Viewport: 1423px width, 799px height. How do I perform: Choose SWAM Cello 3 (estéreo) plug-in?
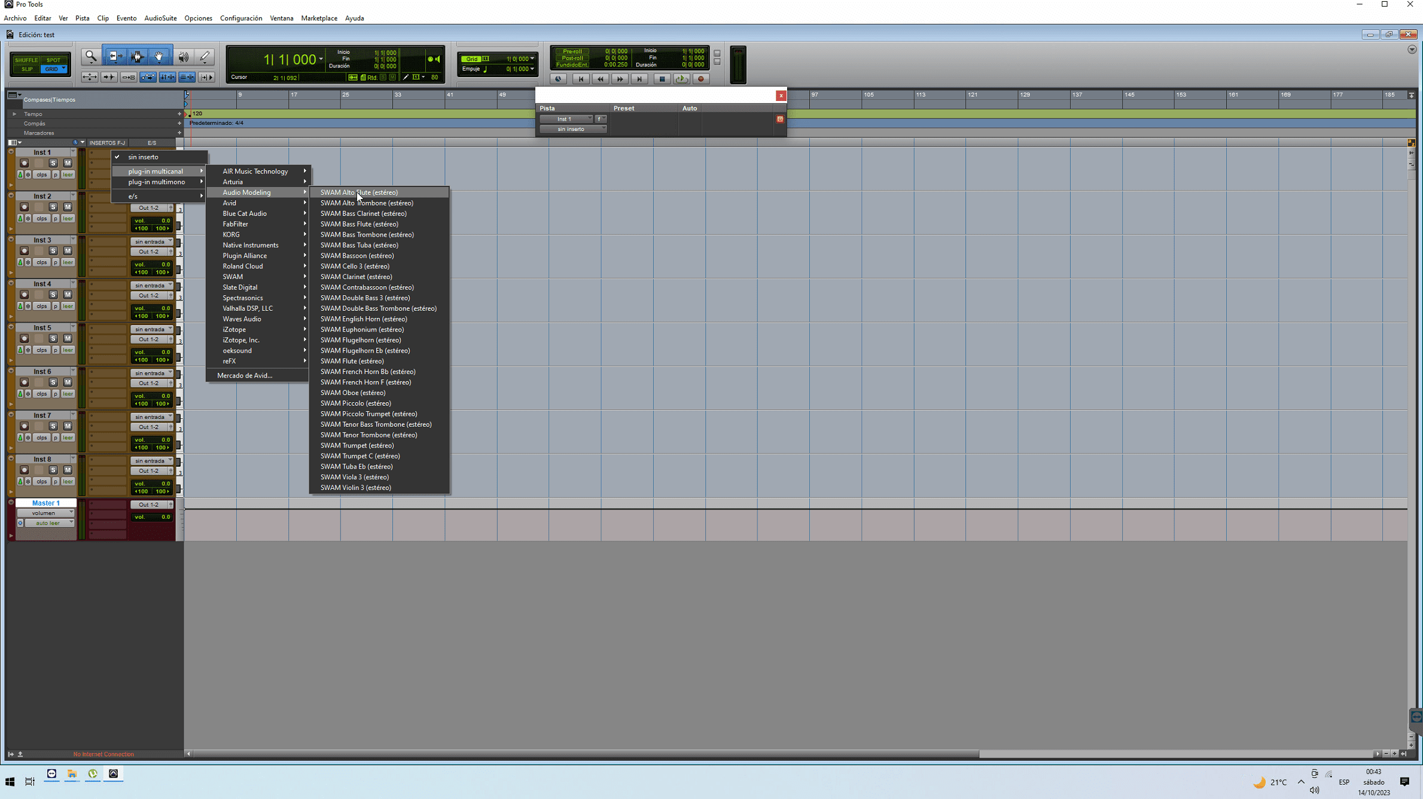coord(354,267)
